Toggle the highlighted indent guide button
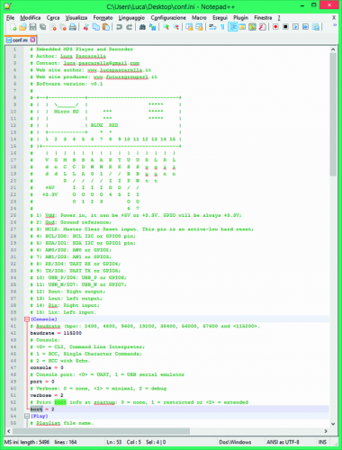The image size is (342, 450). pos(233,27)
